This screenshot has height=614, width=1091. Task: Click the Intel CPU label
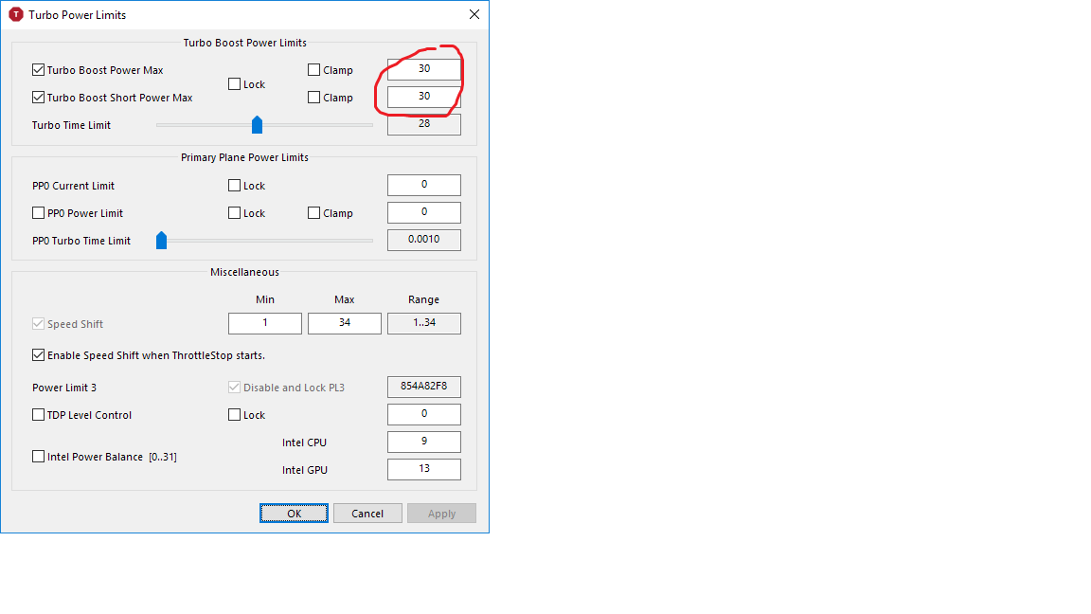coord(304,442)
